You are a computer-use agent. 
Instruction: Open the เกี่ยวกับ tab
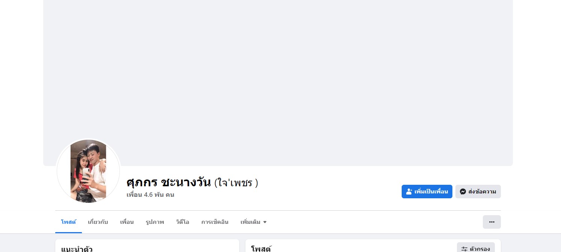click(98, 222)
